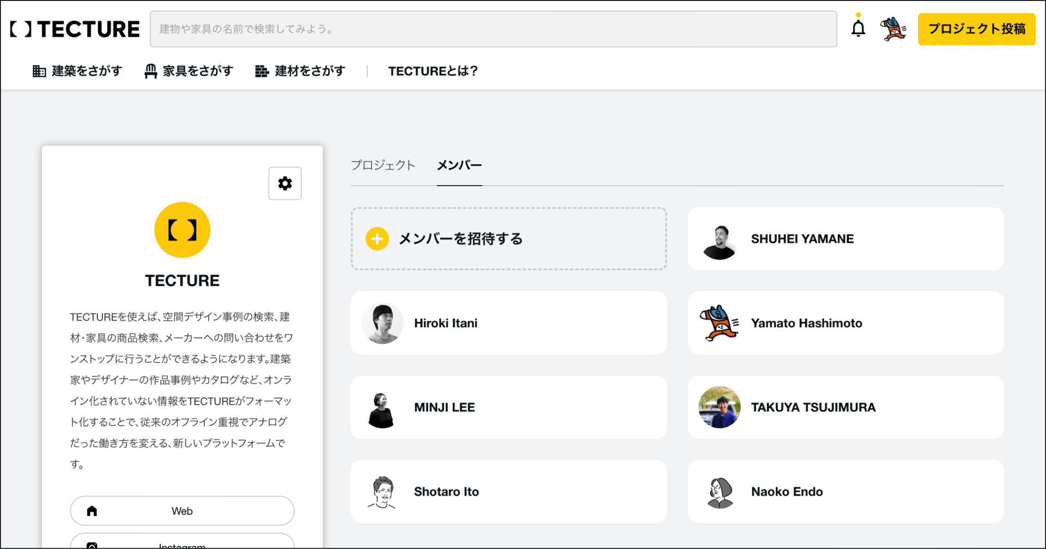Click SHUHEI YAMANE's avatar photo
Screen dimensions: 1046x549
[719, 239]
